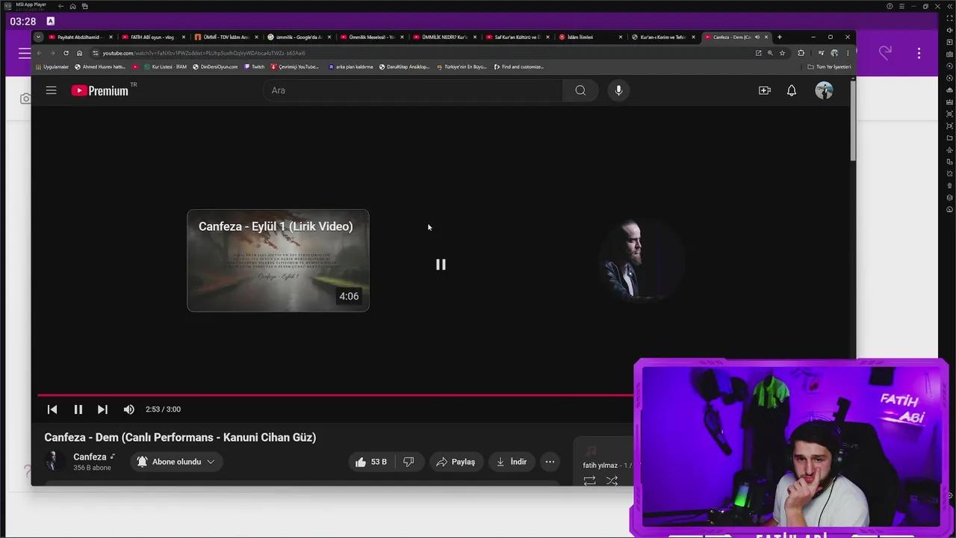Switch to the ümmilik - Google'da Ara tab
The height and width of the screenshot is (538, 956).
(x=299, y=37)
